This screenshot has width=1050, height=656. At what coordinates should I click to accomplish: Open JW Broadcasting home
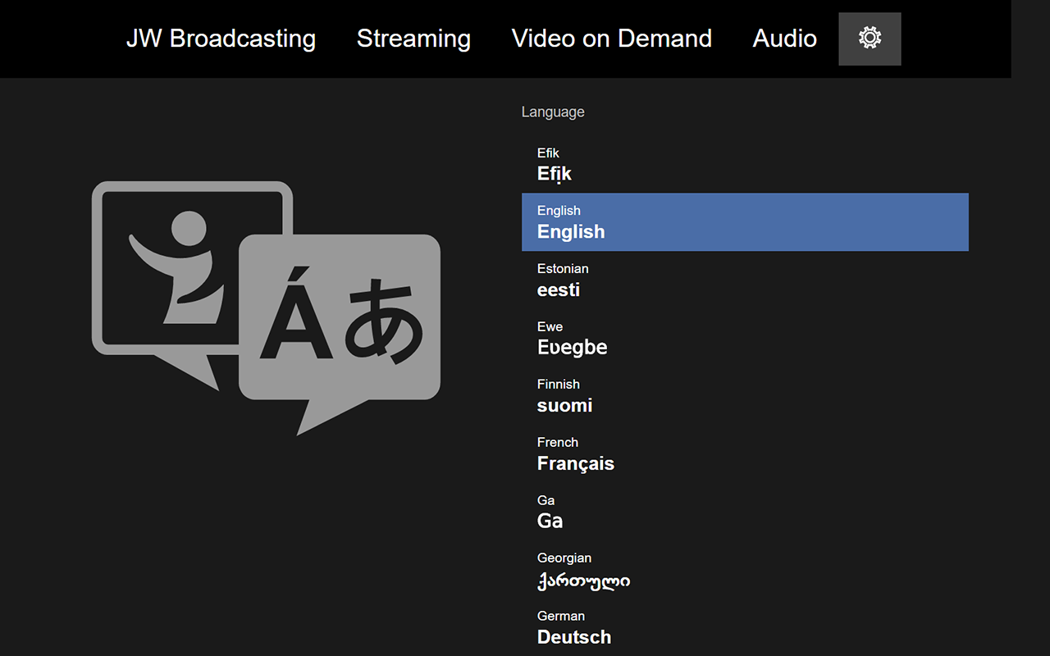pyautogui.click(x=221, y=39)
